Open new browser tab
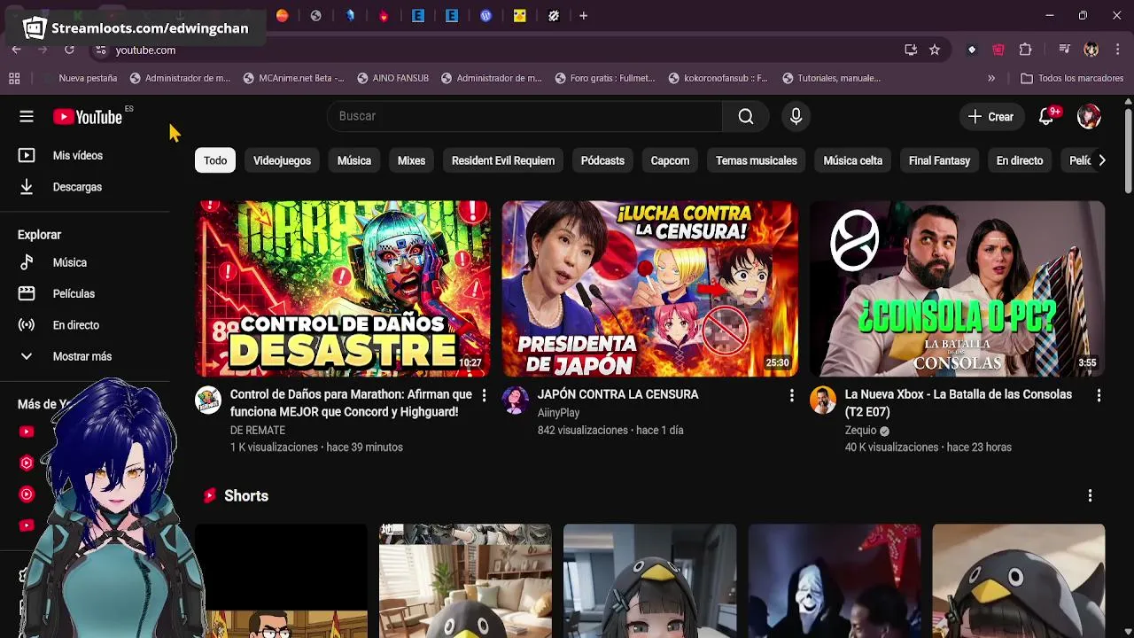This screenshot has height=638, width=1134. pyautogui.click(x=583, y=16)
